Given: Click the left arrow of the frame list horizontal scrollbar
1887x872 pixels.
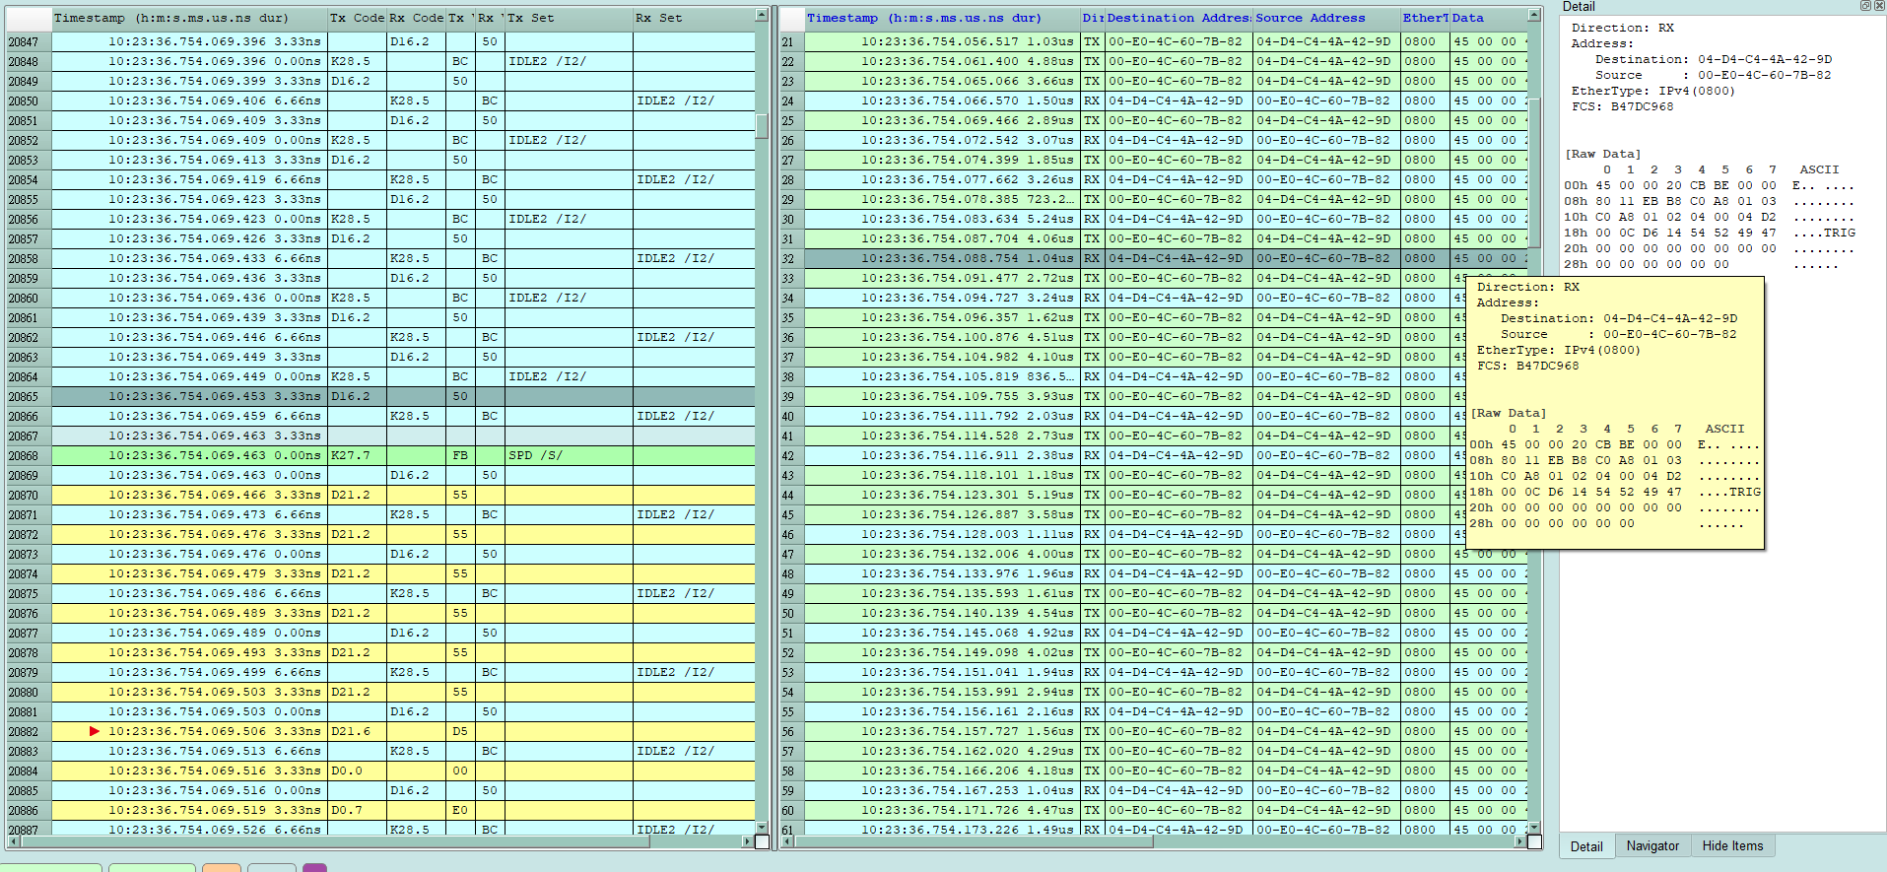Looking at the screenshot, I should 785,841.
